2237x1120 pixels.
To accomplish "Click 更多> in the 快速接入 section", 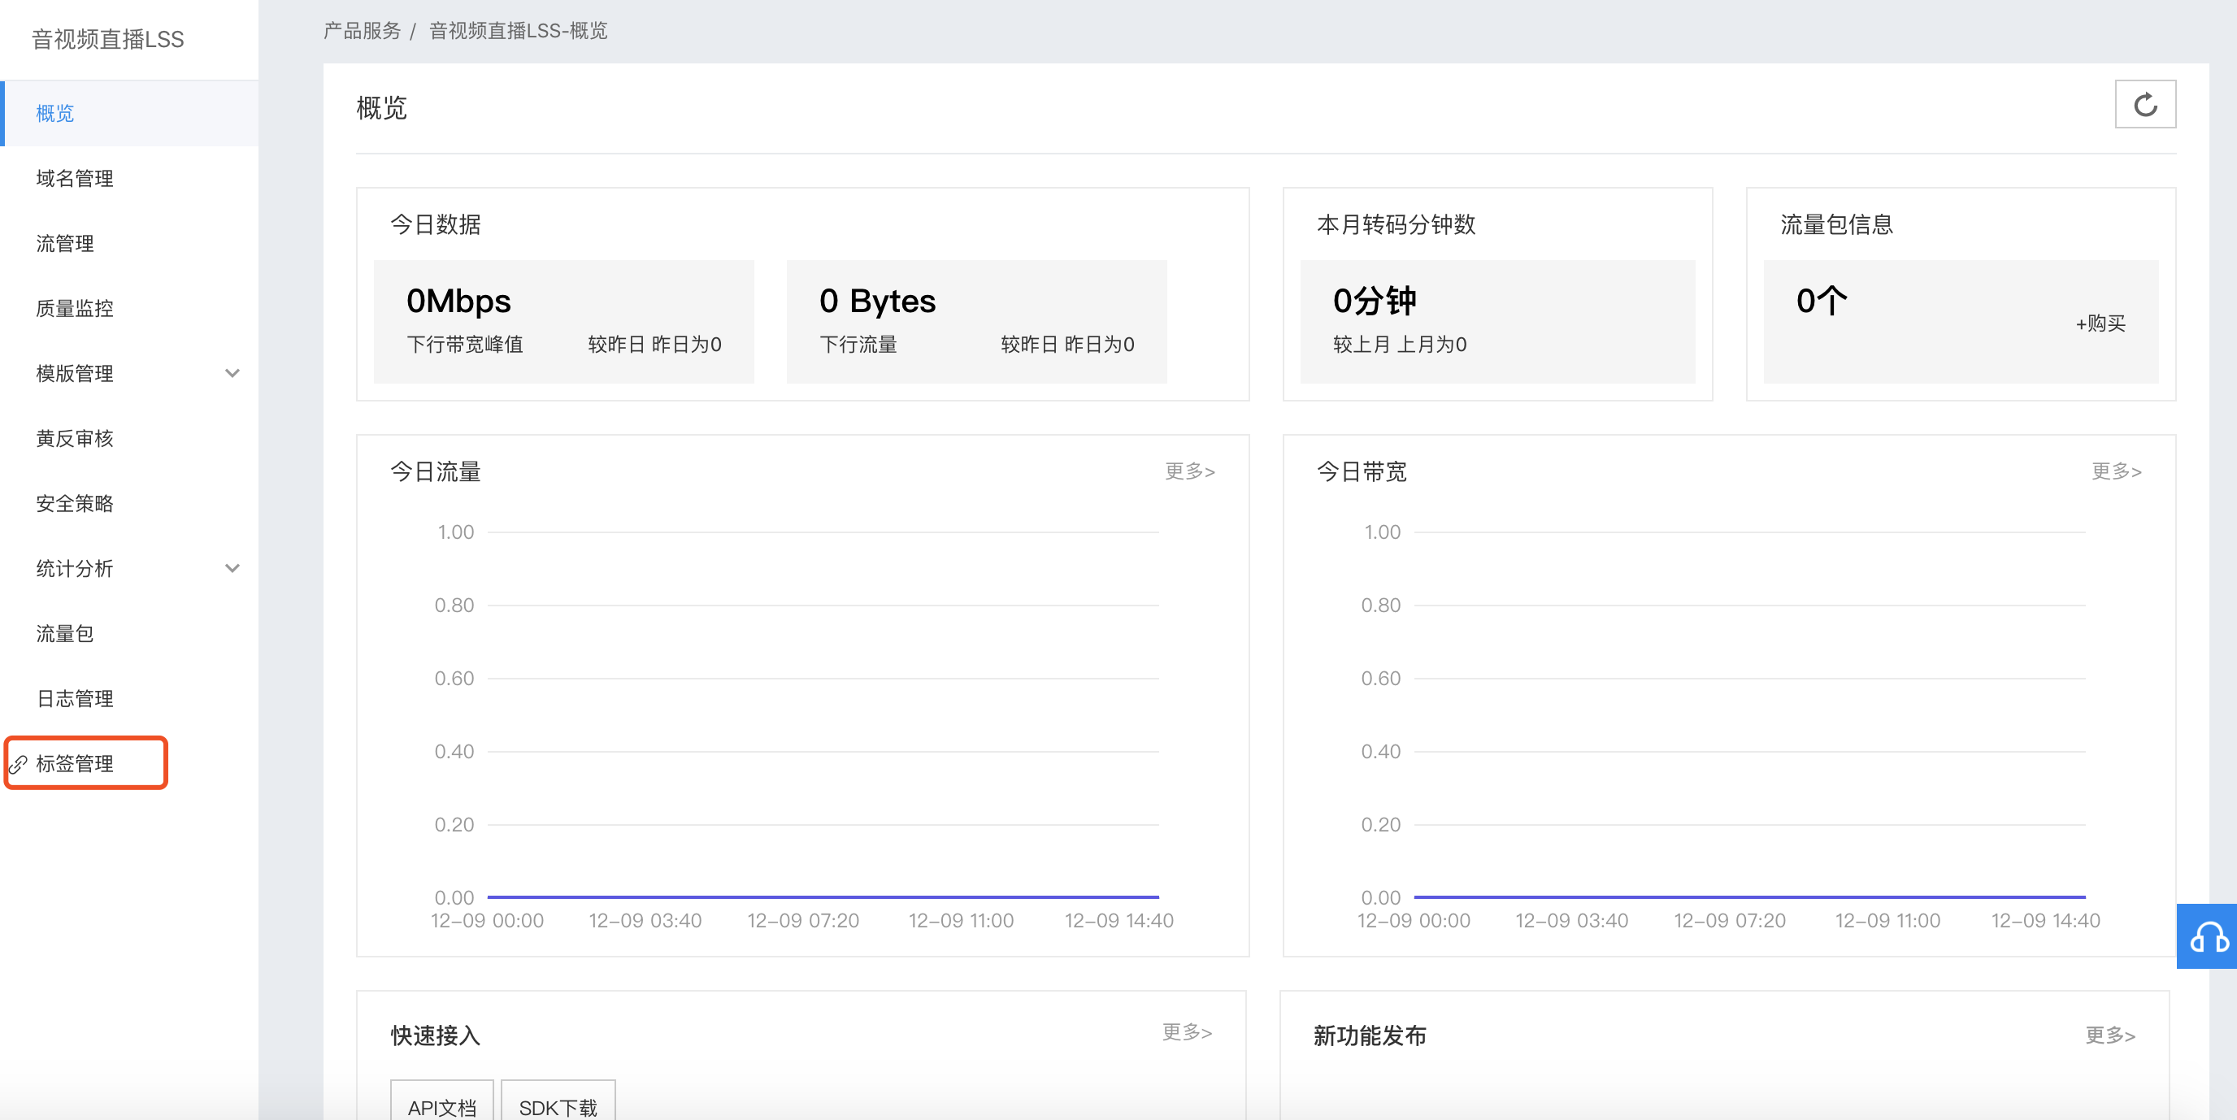I will pyautogui.click(x=1186, y=1032).
